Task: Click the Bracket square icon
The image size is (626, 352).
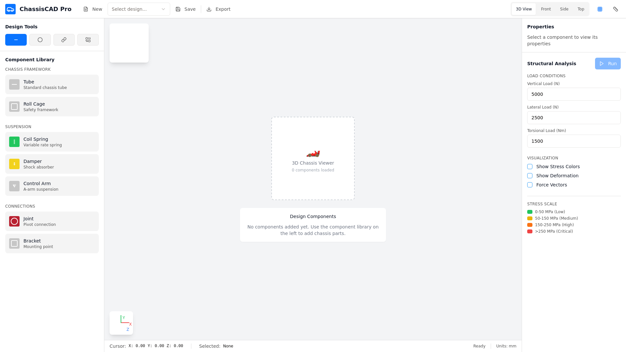Action: pyautogui.click(x=14, y=243)
